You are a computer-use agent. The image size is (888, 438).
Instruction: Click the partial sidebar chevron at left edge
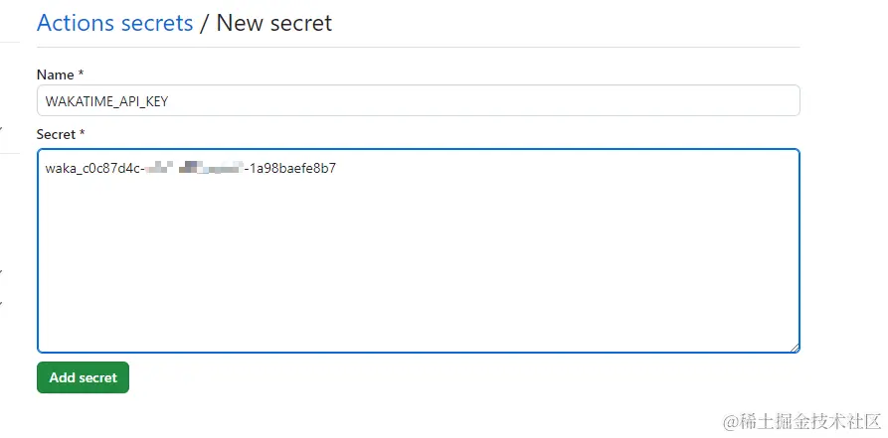click(1, 129)
